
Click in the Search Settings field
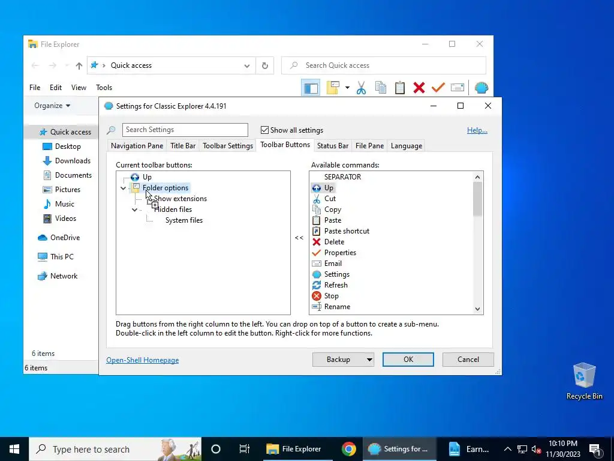tap(185, 130)
